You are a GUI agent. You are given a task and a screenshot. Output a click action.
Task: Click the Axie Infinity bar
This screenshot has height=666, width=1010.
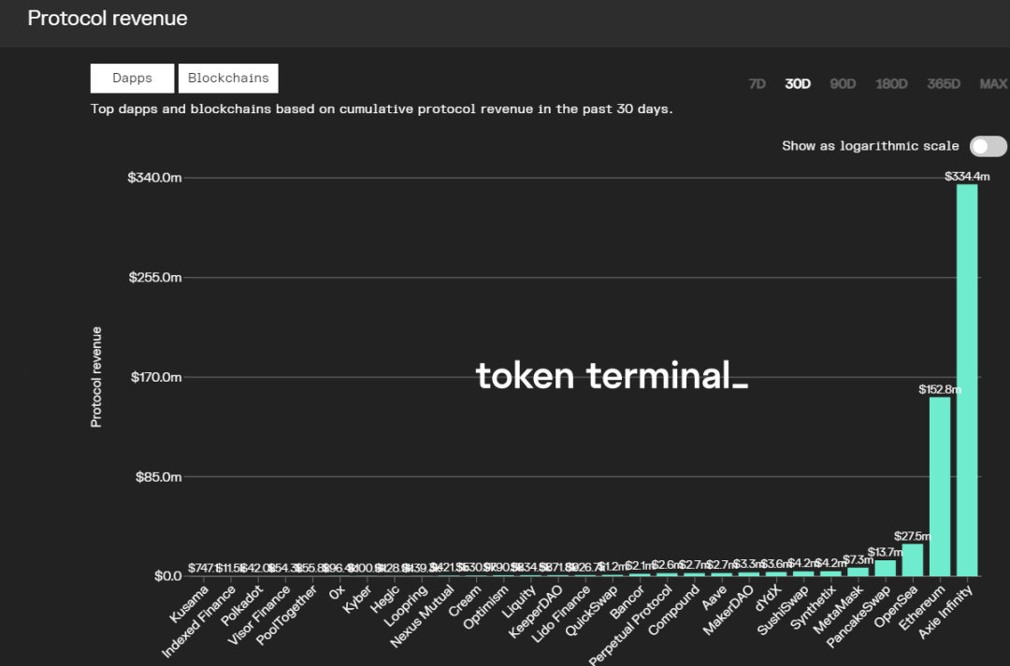tap(967, 380)
